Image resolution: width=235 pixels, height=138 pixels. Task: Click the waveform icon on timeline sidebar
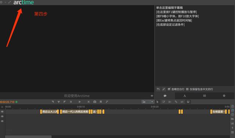pos(232,119)
